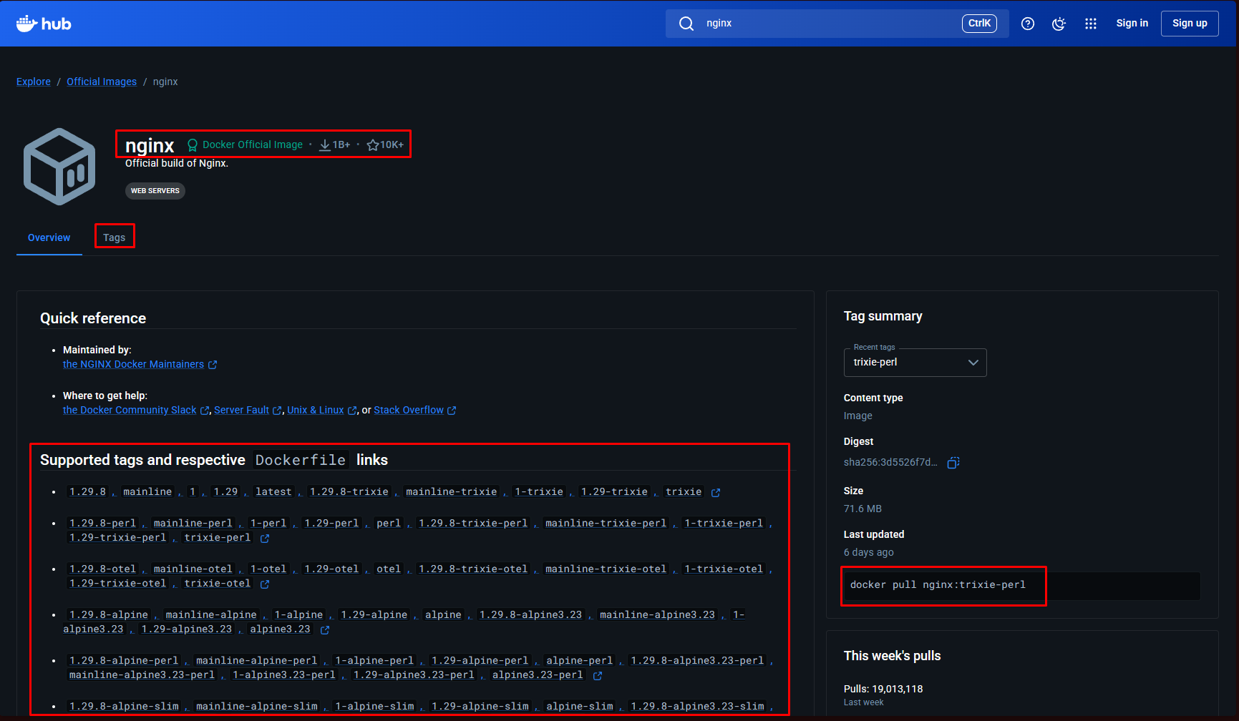Click the 1.29.8-otel tag
1239x721 pixels.
click(x=102, y=569)
